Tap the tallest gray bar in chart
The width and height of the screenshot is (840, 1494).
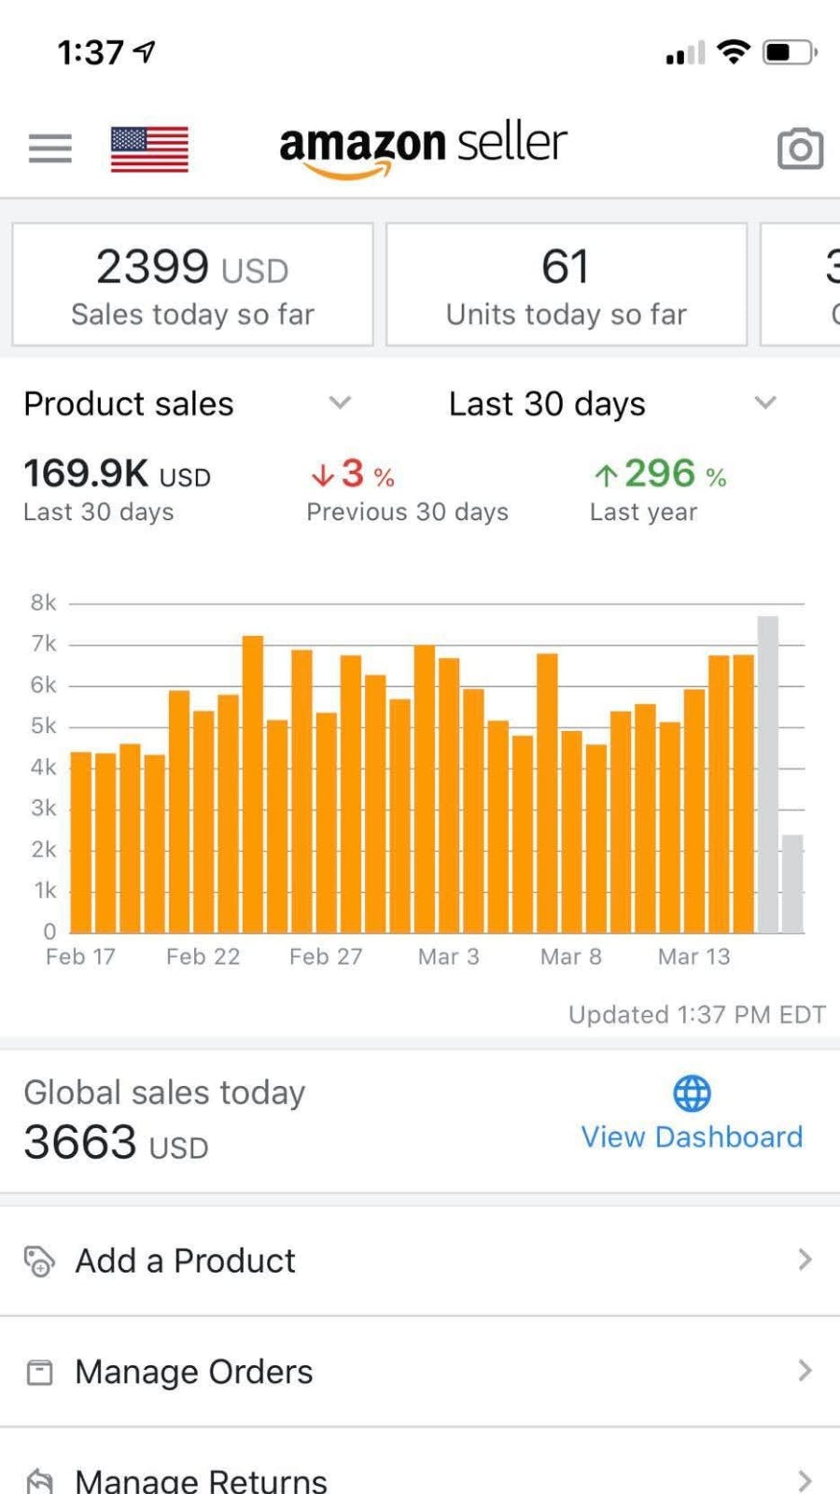pyautogui.click(x=767, y=775)
